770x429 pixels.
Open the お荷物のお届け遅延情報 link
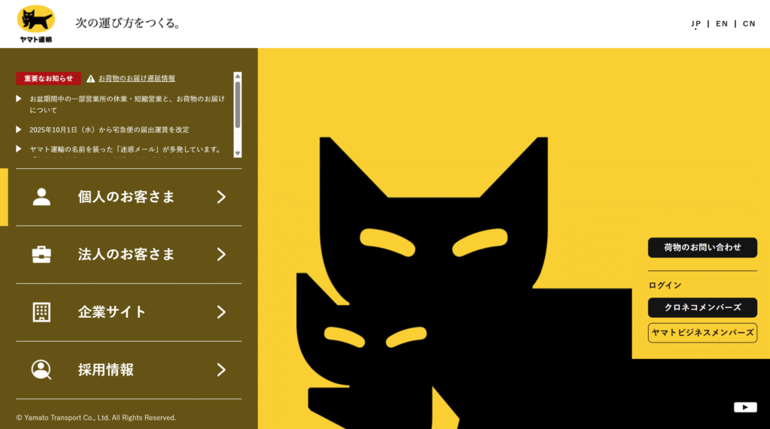click(137, 79)
